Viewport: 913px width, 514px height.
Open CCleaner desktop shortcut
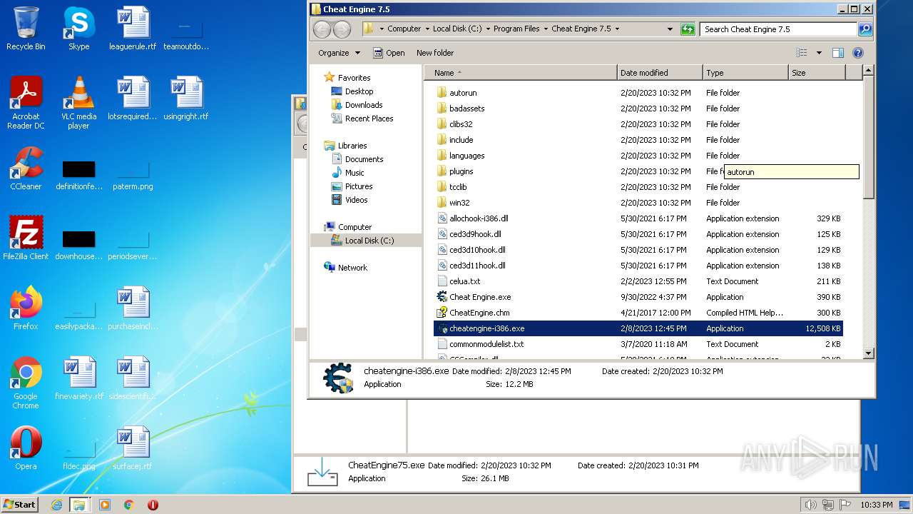pos(26,169)
